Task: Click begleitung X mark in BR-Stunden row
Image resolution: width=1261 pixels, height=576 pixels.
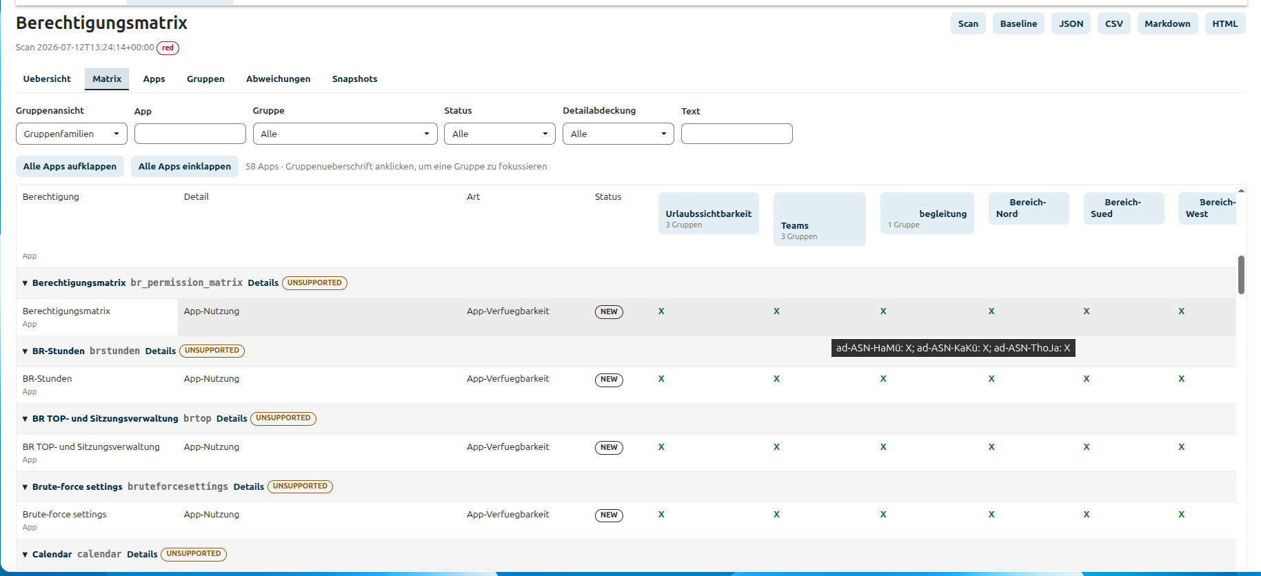Action: pos(883,379)
